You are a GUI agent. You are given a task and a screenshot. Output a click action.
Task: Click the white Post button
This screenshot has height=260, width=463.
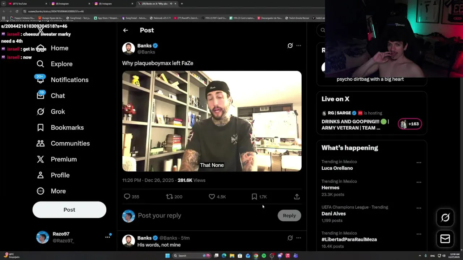(x=69, y=210)
